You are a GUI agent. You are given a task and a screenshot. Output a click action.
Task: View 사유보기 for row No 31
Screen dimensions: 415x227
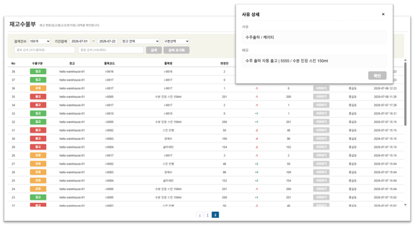(x=321, y=130)
